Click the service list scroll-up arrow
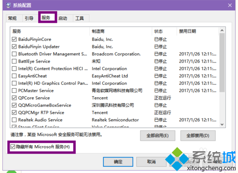 pyautogui.click(x=222, y=30)
